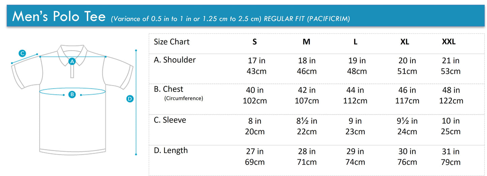Select the S size column header
Screen dimensions: 487x176
tap(255, 42)
